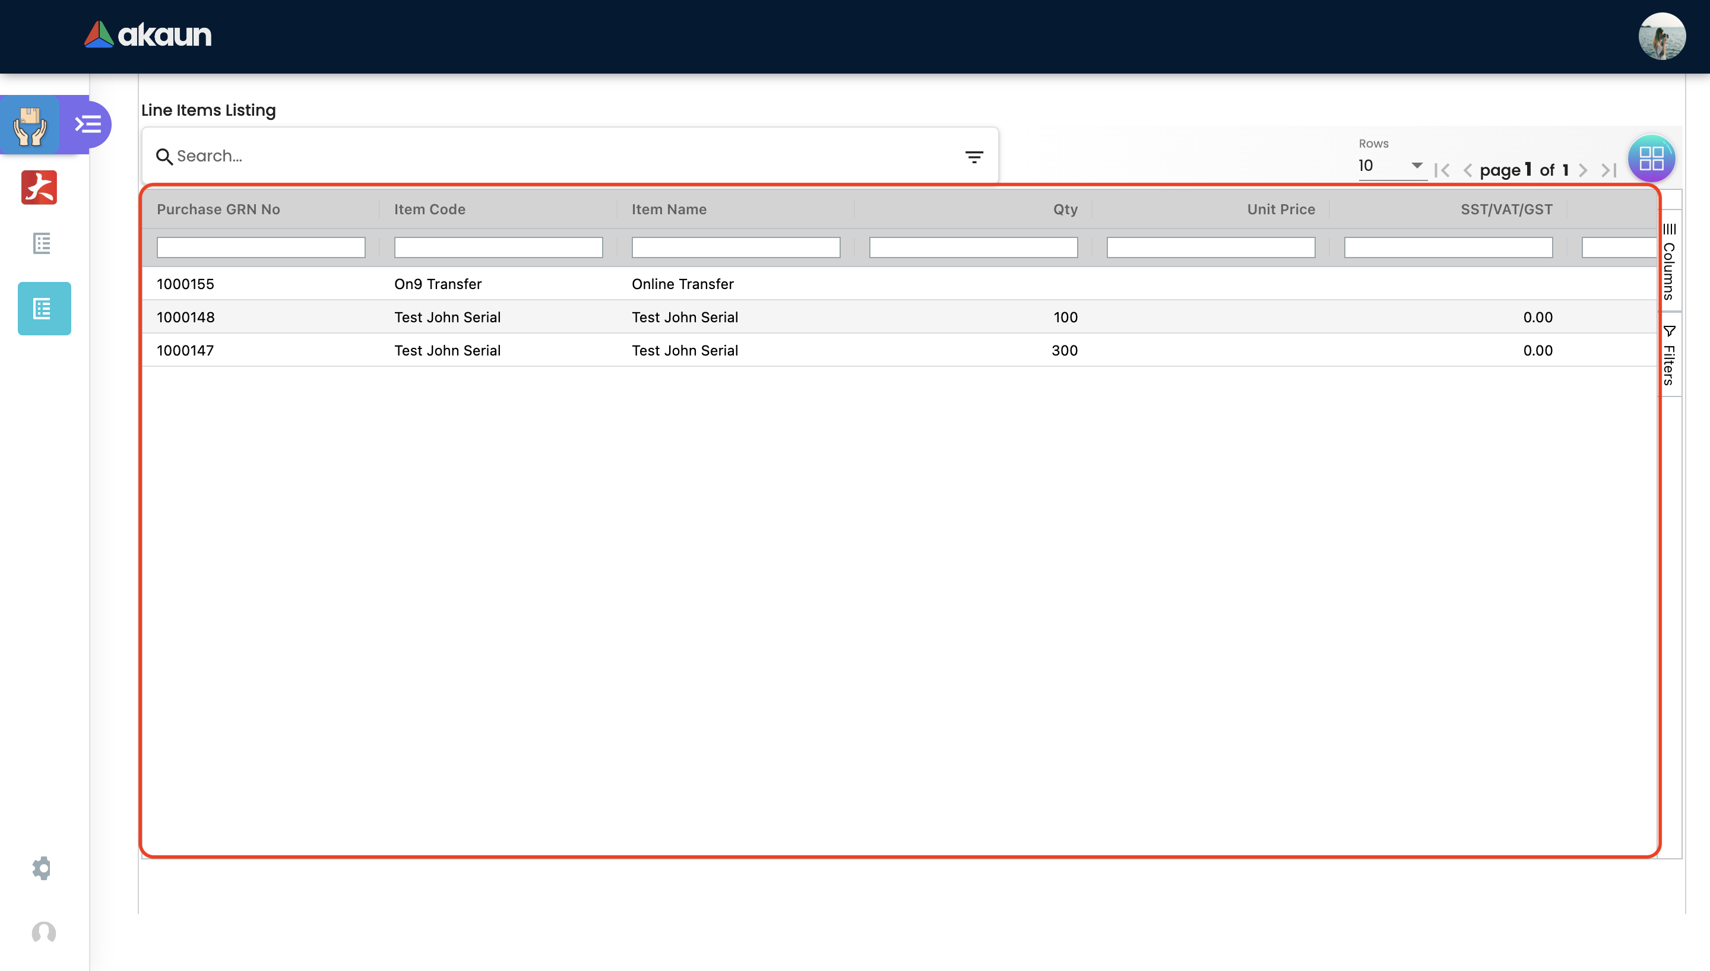This screenshot has width=1710, height=971.
Task: Expand the Rows per page dropdown
Action: point(1391,166)
